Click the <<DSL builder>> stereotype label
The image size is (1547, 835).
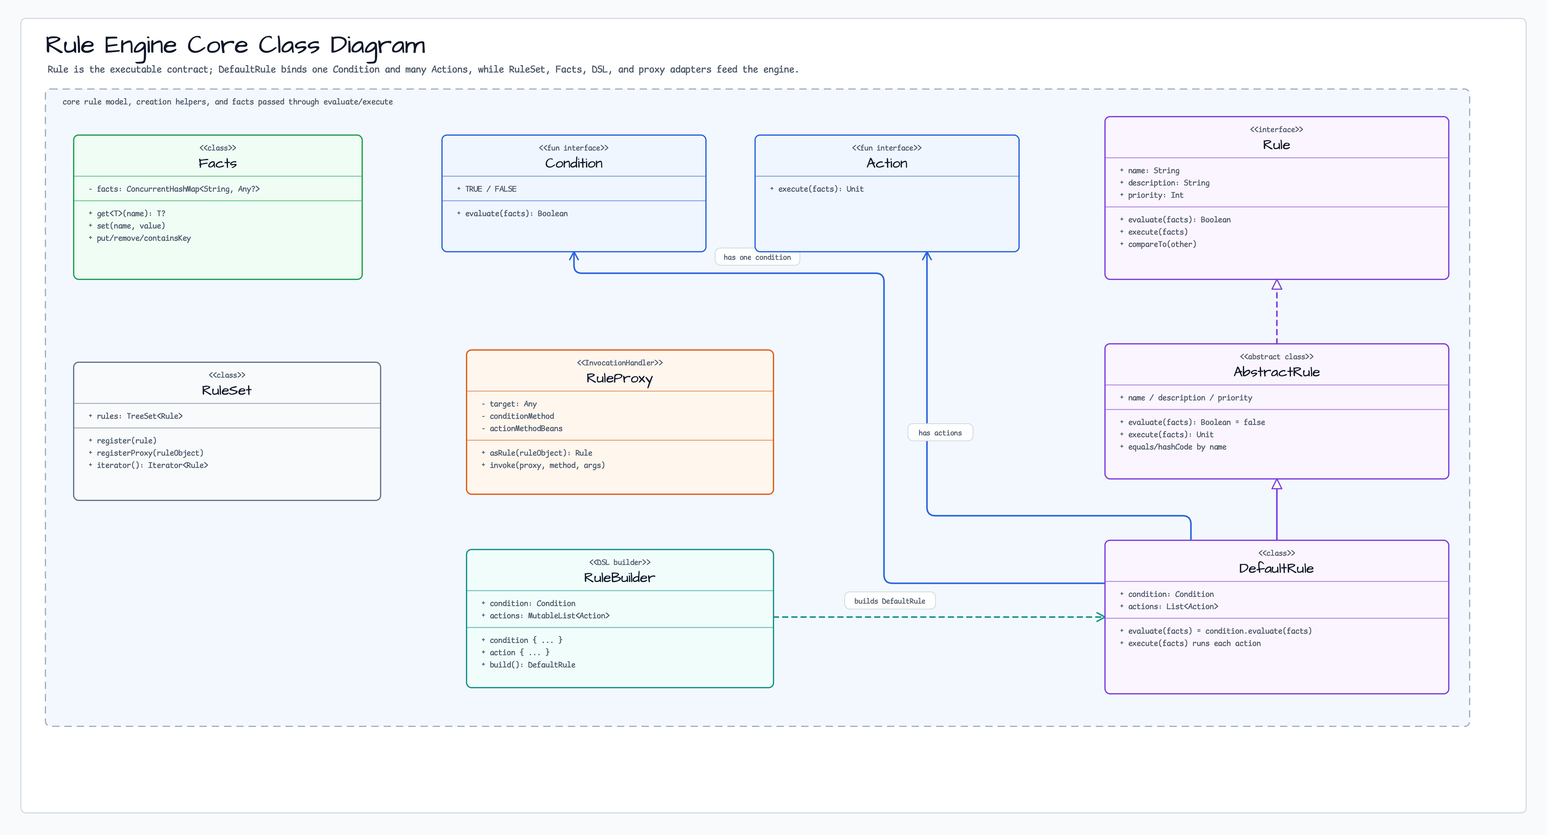pos(619,562)
